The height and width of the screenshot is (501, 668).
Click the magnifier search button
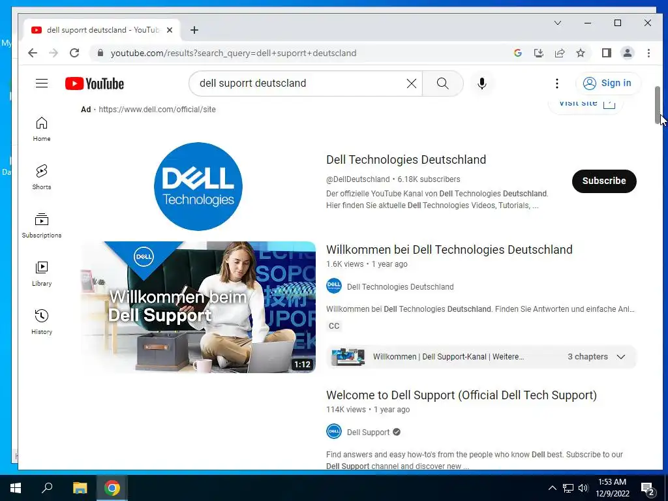pos(443,83)
